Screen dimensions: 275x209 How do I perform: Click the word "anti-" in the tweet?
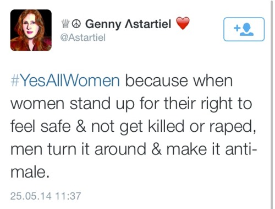pyautogui.click(x=241, y=149)
